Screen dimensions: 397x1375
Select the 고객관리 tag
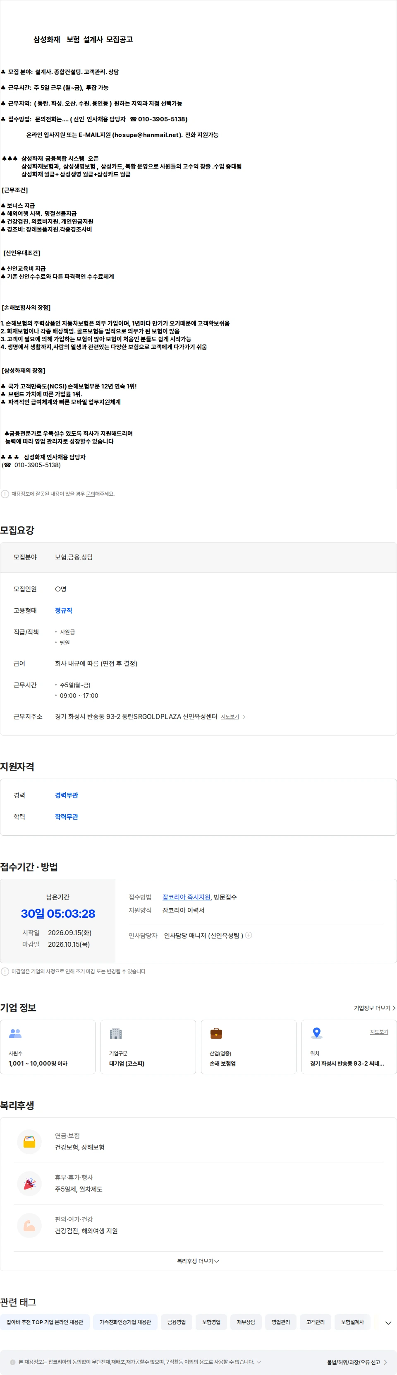[x=316, y=1322]
